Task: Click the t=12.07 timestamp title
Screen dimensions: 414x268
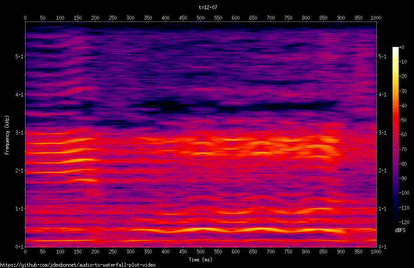Action: click(x=207, y=7)
